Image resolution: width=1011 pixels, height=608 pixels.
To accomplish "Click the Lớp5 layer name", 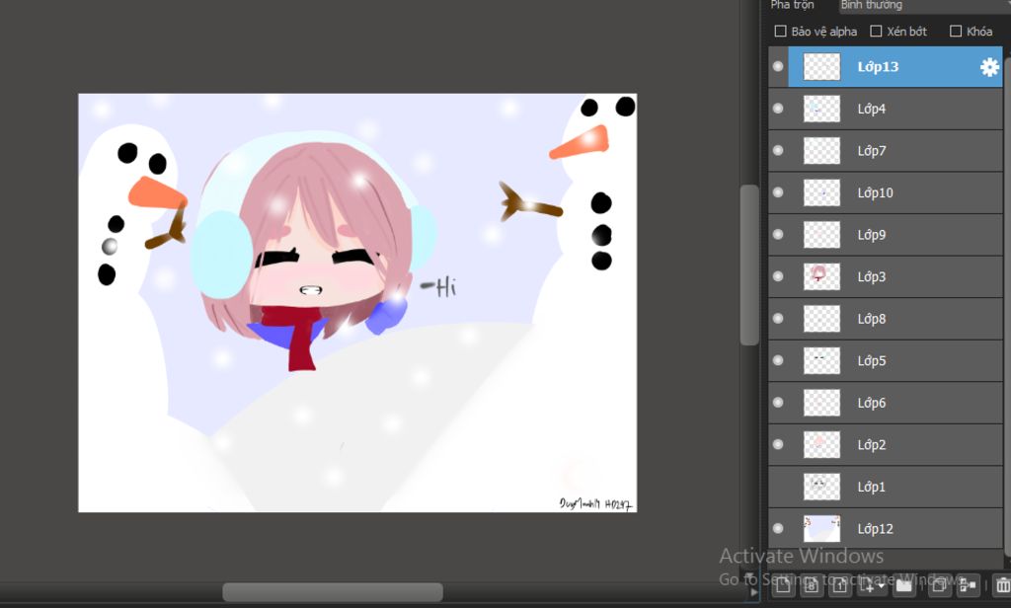I will tap(871, 360).
